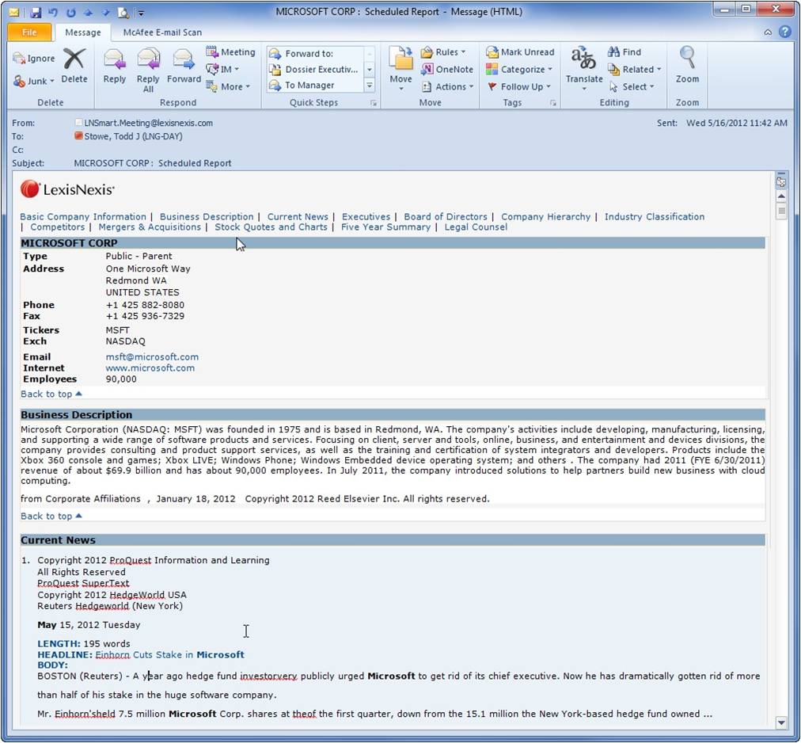Go to previous item with up arrow
801x743 pixels.
point(88,12)
